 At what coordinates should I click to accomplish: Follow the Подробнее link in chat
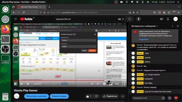tap(144, 39)
